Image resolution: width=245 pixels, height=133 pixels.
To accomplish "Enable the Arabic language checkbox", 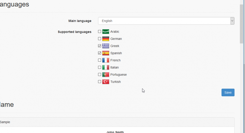I will 100,32.
